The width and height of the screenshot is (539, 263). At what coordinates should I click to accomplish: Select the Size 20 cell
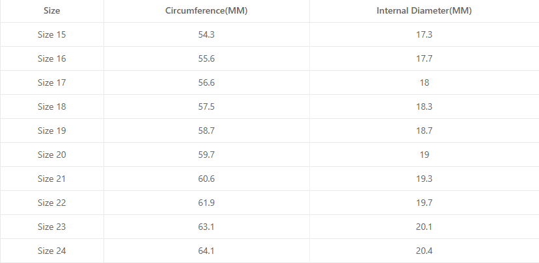(51, 155)
